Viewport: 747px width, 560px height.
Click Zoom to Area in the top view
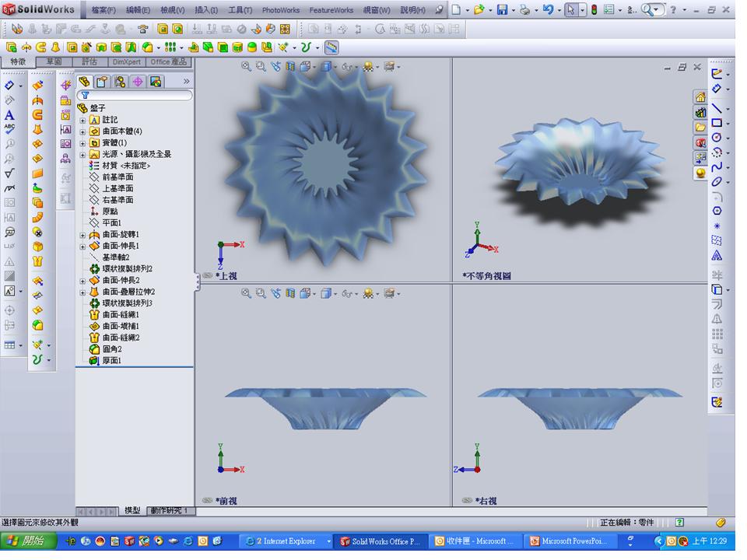261,67
